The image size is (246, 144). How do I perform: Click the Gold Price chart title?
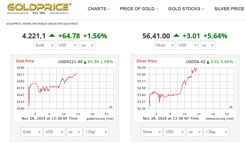25,61
